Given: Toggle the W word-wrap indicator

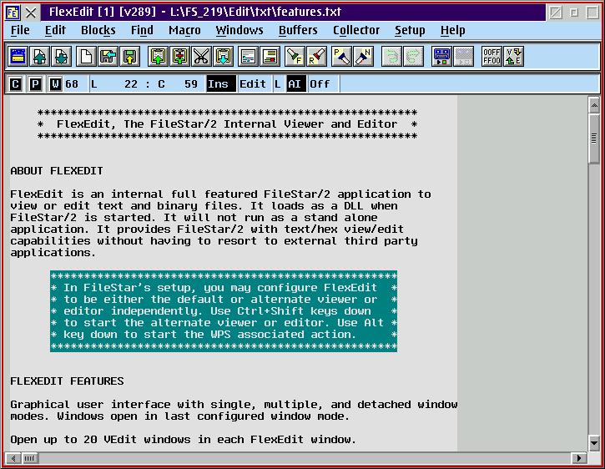Looking at the screenshot, I should [56, 83].
